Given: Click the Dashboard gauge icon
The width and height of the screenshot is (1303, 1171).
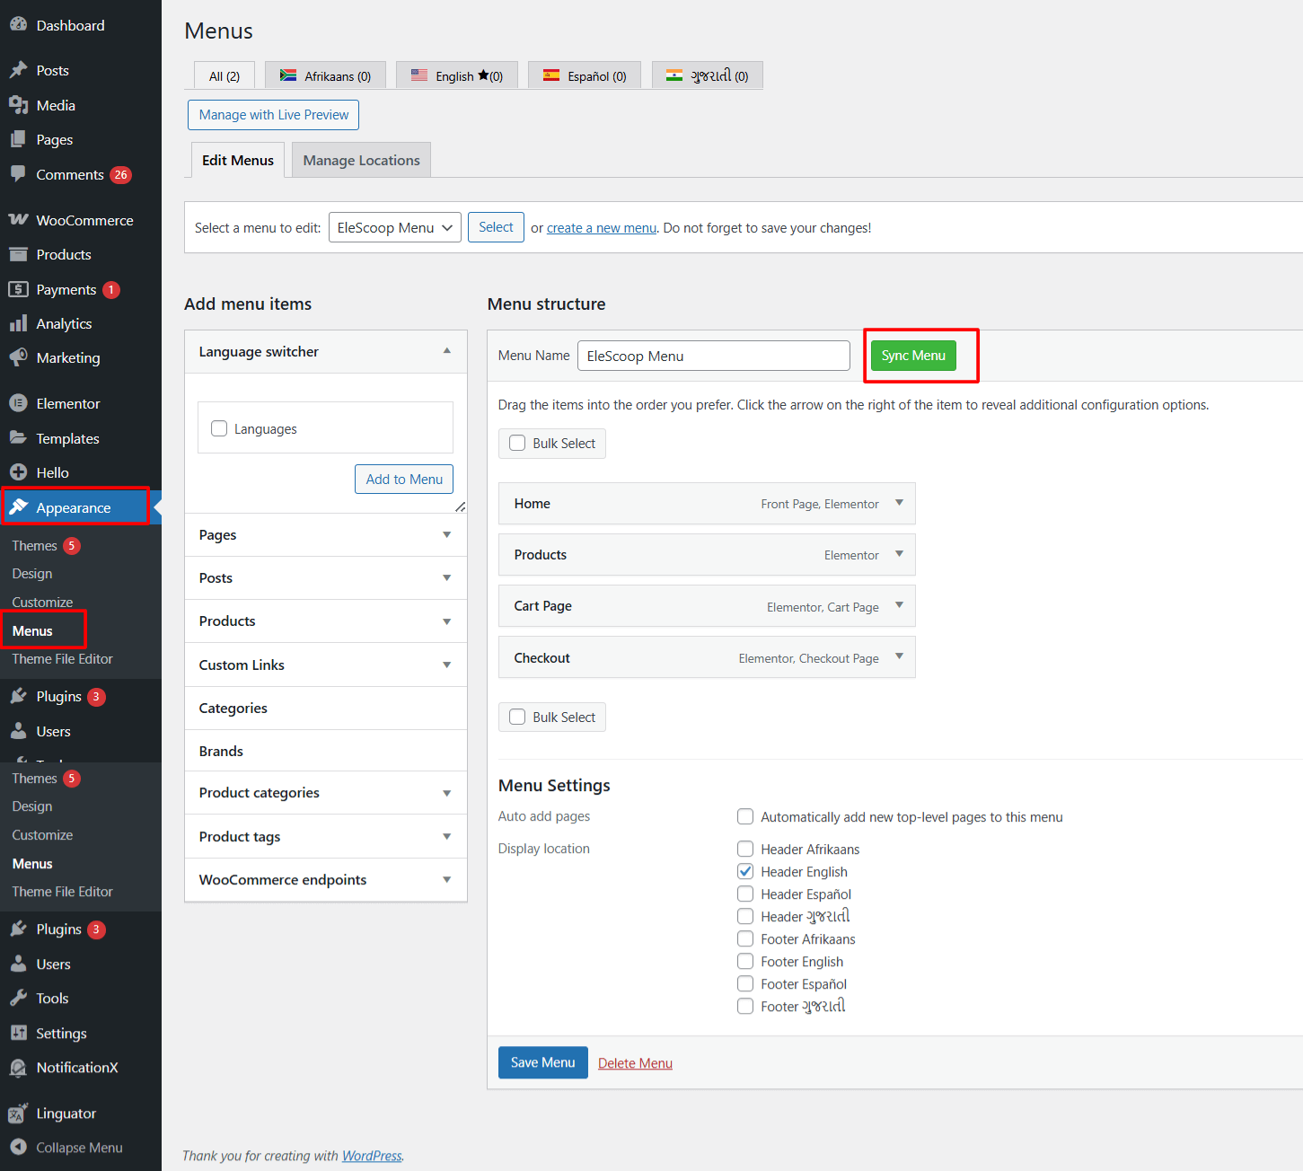Looking at the screenshot, I should pos(18,25).
